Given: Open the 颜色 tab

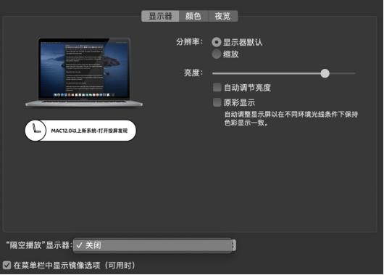Looking at the screenshot, I should click(193, 16).
